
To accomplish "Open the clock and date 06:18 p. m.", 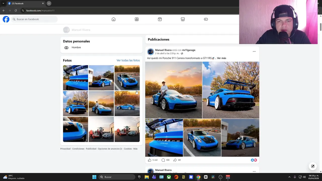I will [x=314, y=177].
